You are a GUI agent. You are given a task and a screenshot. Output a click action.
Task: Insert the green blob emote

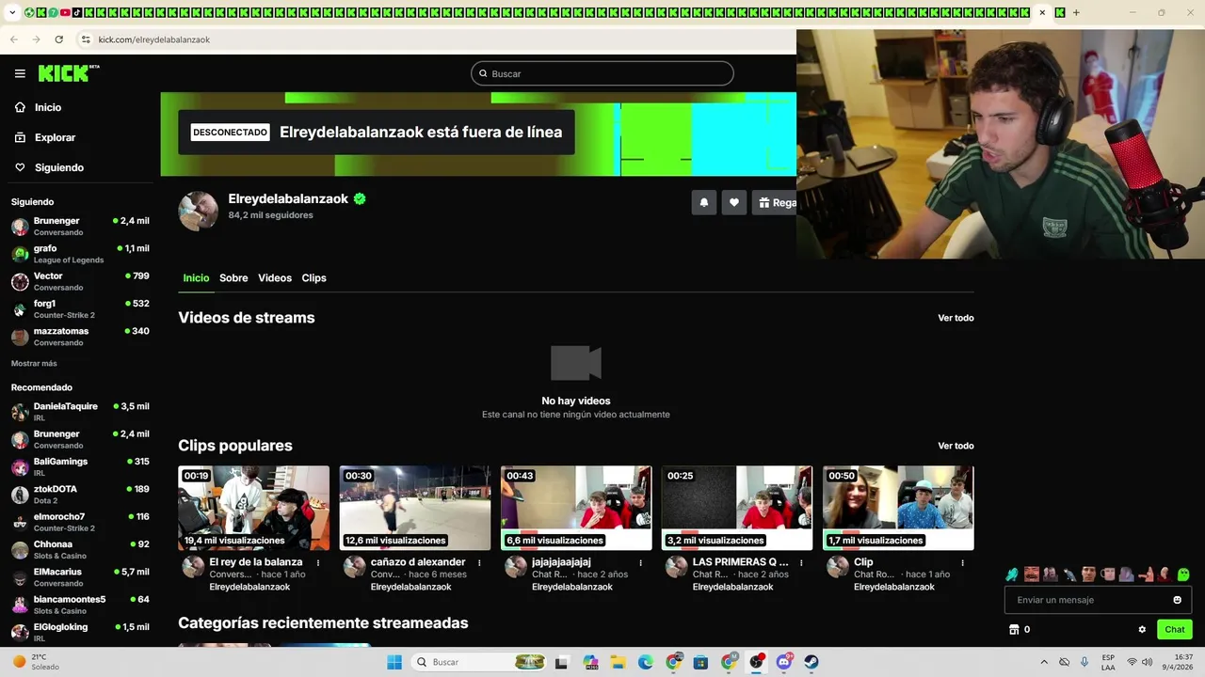click(1183, 575)
